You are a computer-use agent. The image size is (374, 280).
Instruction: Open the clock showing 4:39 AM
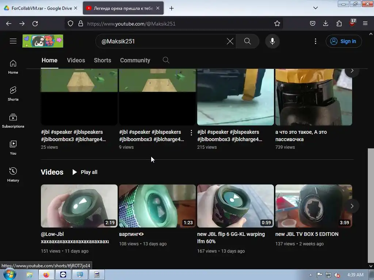click(x=355, y=275)
